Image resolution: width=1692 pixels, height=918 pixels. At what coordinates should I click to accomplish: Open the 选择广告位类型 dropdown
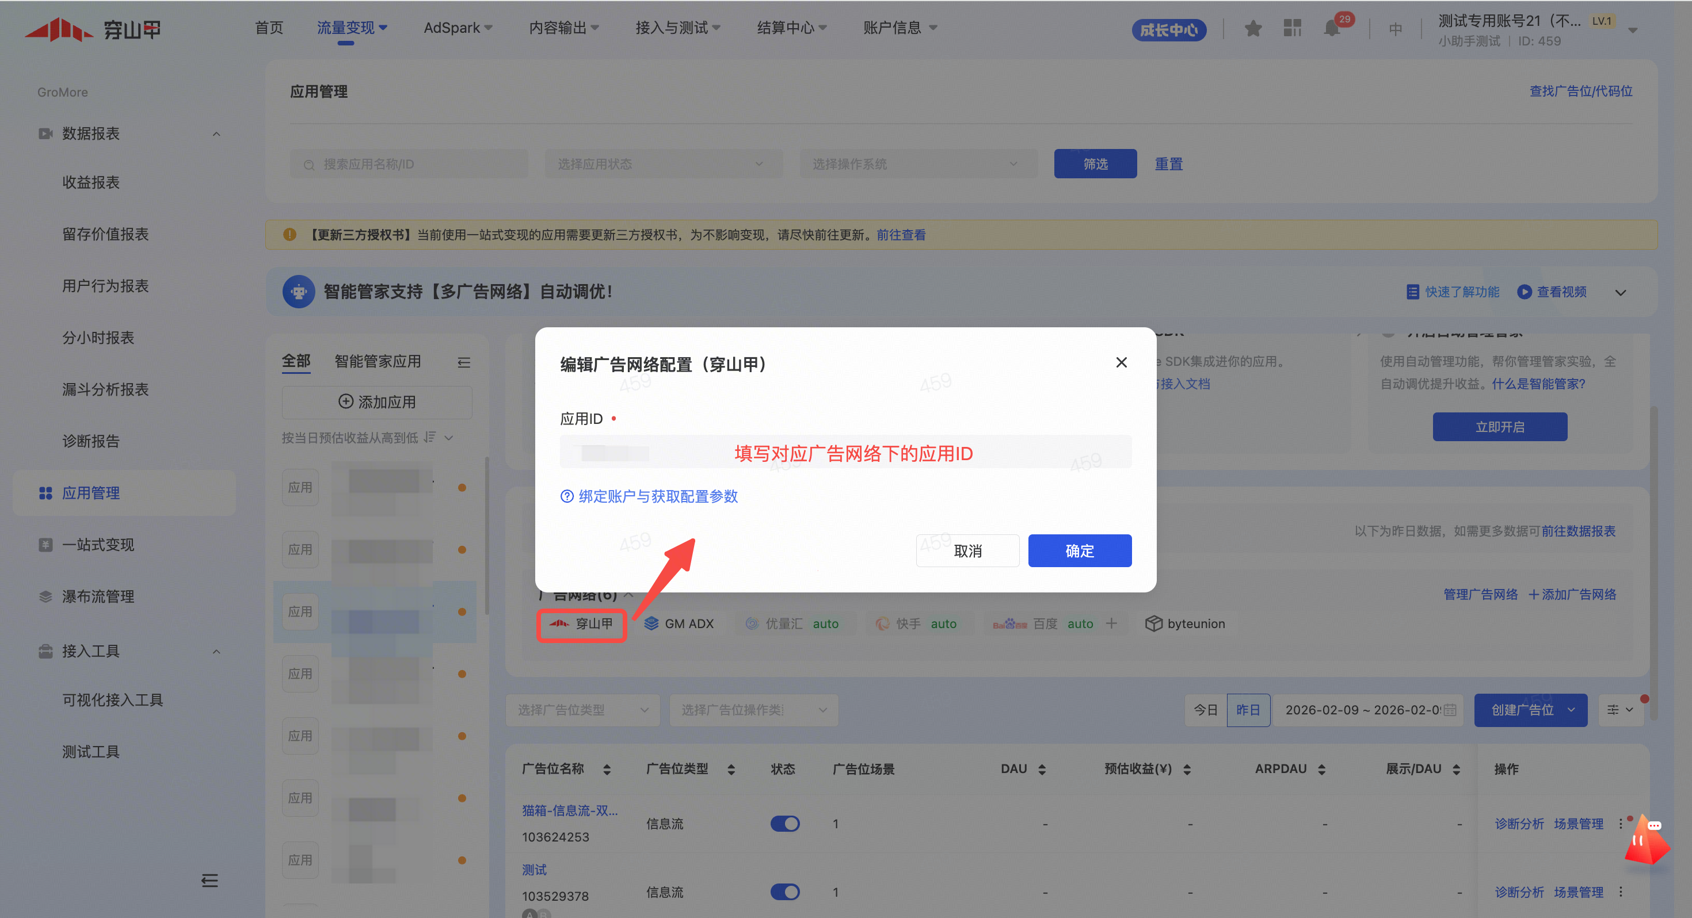[582, 710]
